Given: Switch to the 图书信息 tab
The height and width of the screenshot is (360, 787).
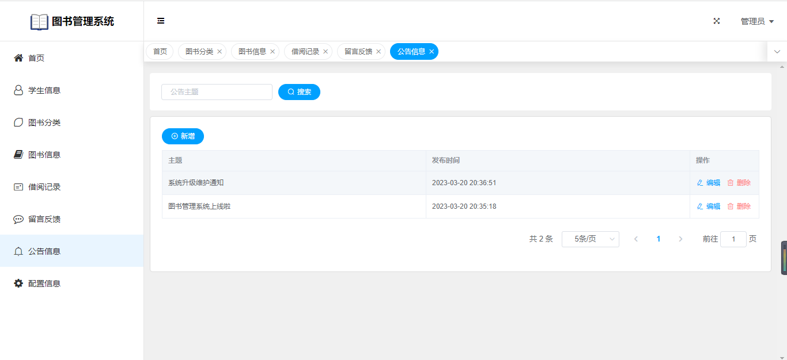Looking at the screenshot, I should (x=252, y=52).
